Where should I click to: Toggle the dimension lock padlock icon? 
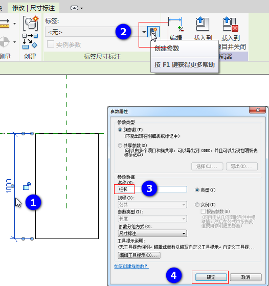(27, 186)
